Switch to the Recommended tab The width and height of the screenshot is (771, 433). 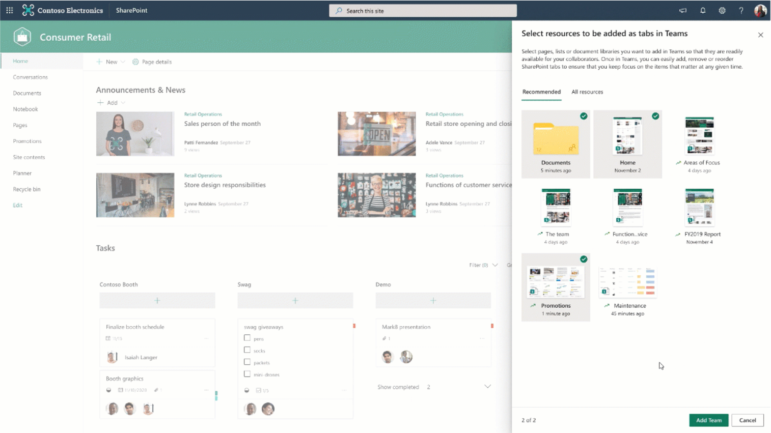541,92
